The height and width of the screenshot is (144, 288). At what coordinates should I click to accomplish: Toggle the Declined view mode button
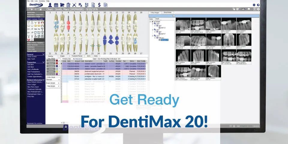[51, 71]
